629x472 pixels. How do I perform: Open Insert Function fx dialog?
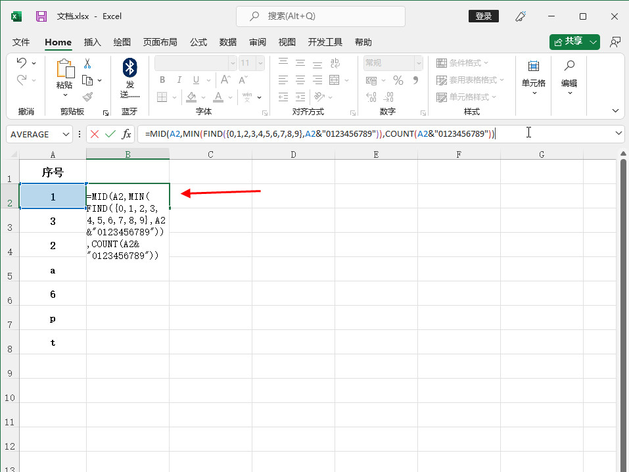tap(126, 134)
